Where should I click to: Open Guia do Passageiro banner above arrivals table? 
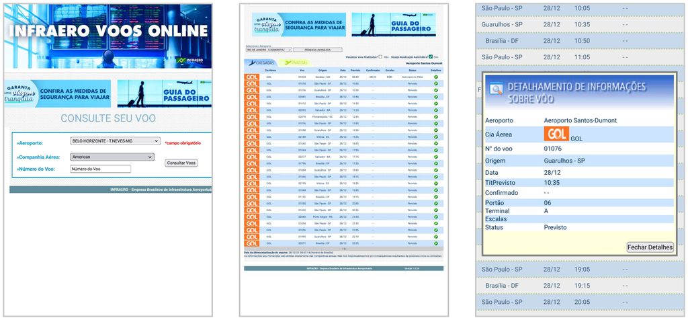(394, 25)
